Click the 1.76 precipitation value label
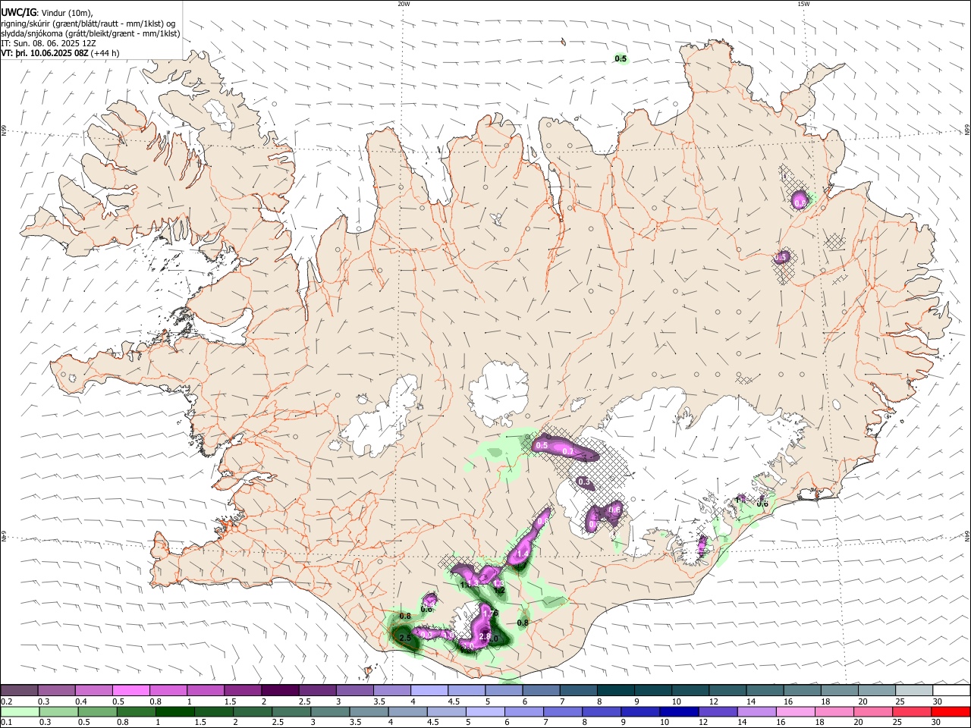Viewport: 971px width, 728px height. pos(490,613)
